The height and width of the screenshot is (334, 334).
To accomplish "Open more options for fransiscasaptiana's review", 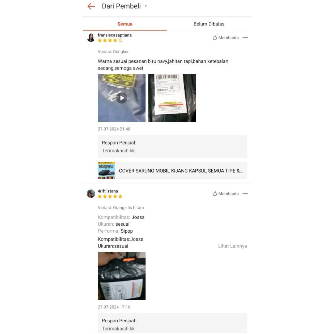I will click(x=245, y=38).
